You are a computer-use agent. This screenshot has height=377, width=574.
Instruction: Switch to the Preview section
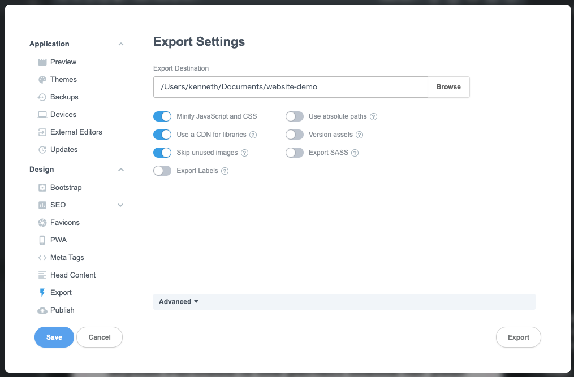(x=63, y=62)
